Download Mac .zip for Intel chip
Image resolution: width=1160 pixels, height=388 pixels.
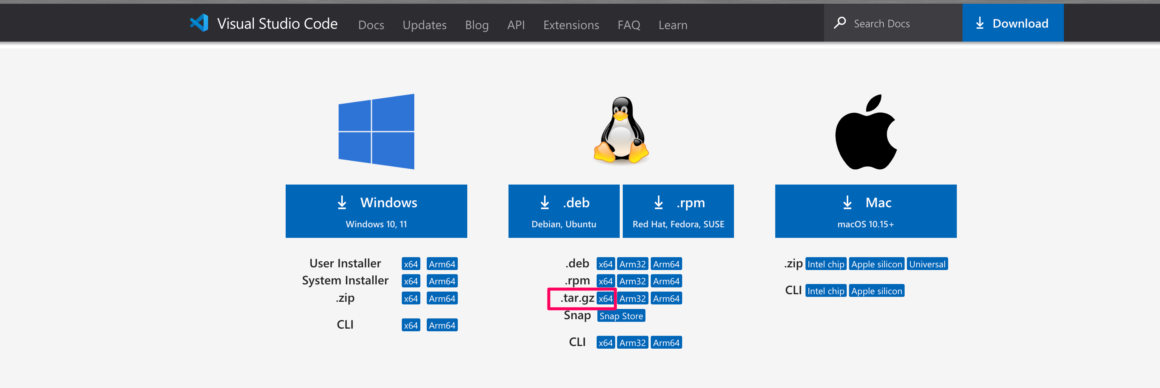[826, 264]
